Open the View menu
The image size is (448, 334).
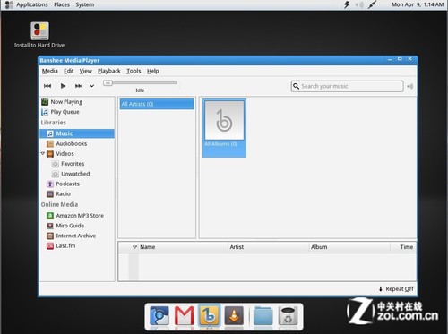point(86,71)
